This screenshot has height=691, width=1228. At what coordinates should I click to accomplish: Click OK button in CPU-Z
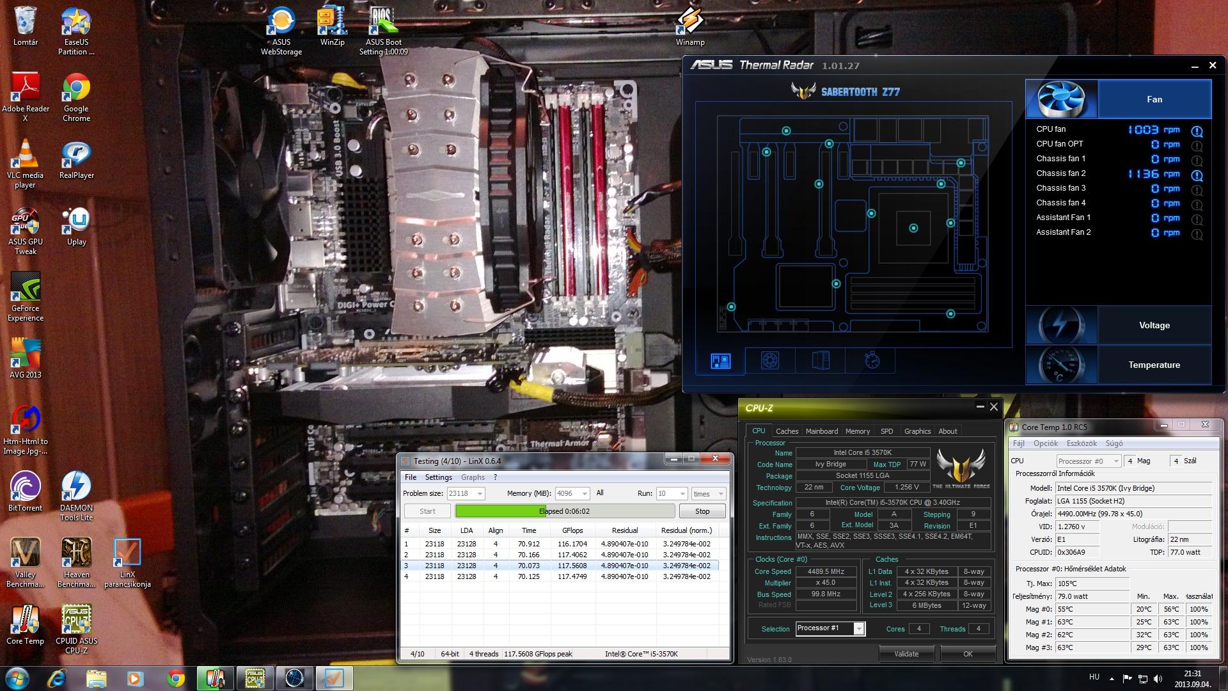pyautogui.click(x=968, y=654)
